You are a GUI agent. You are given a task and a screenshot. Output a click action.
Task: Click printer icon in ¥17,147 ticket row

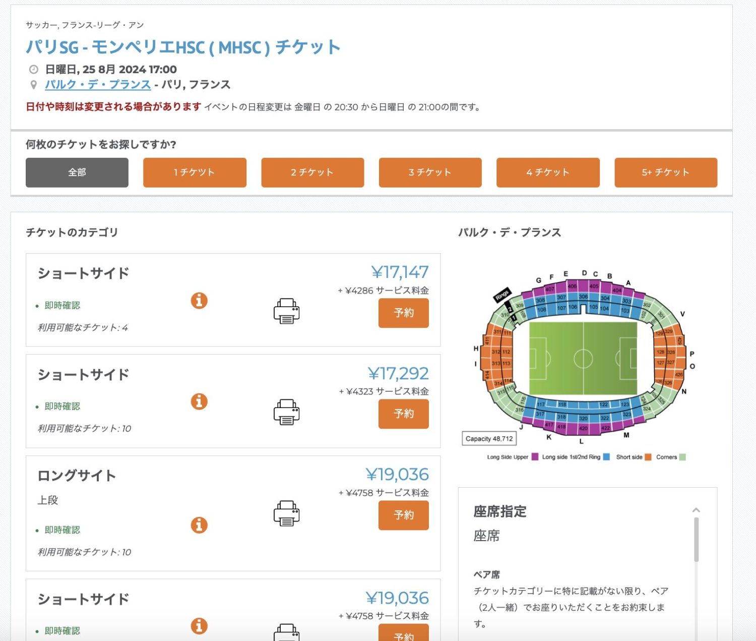[x=286, y=311]
